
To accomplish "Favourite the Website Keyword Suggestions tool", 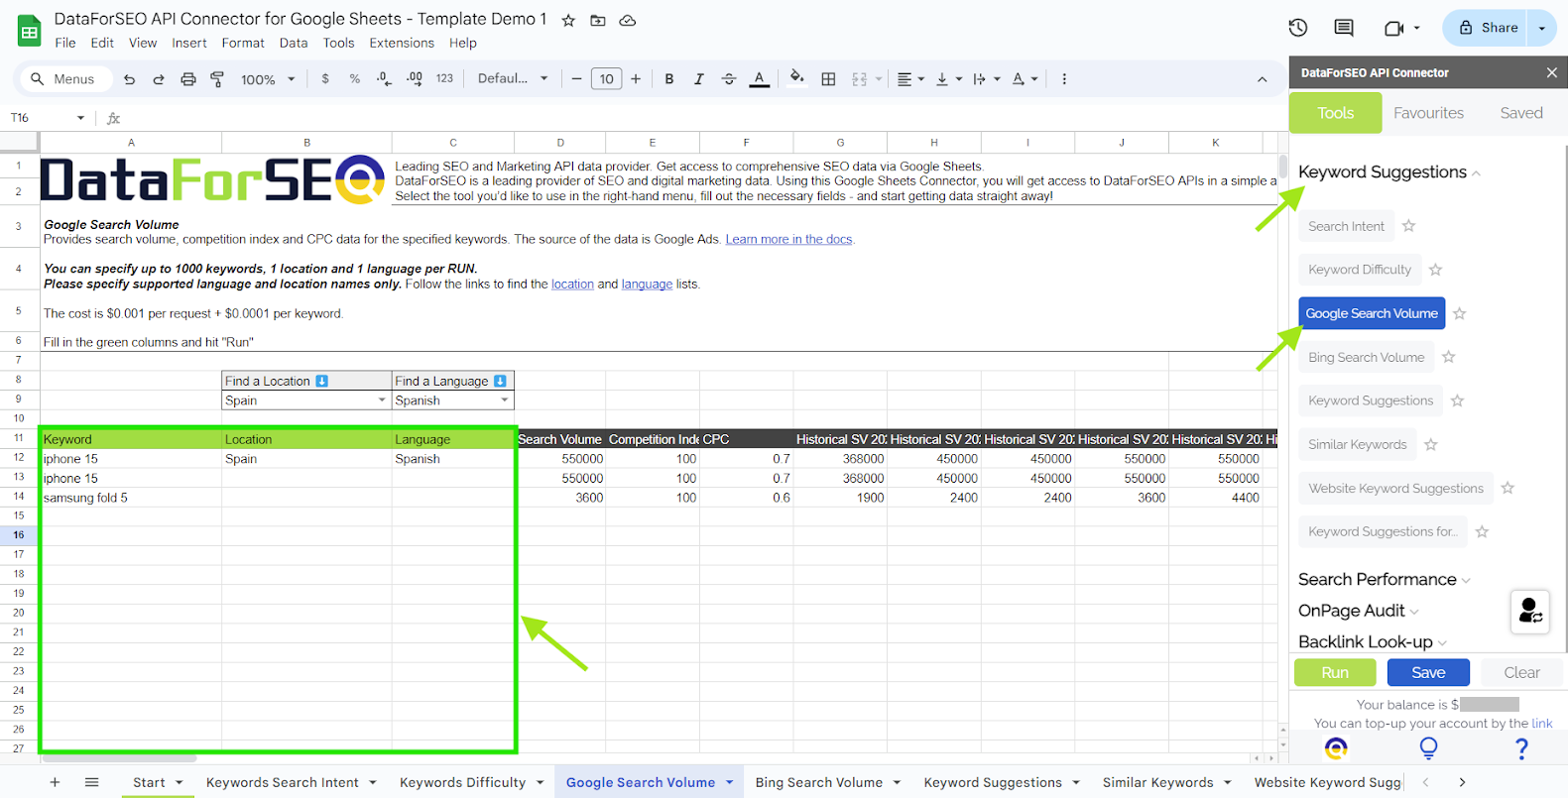I will pos(1508,488).
